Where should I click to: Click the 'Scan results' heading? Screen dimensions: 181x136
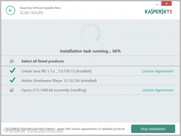pyautogui.click(x=31, y=13)
